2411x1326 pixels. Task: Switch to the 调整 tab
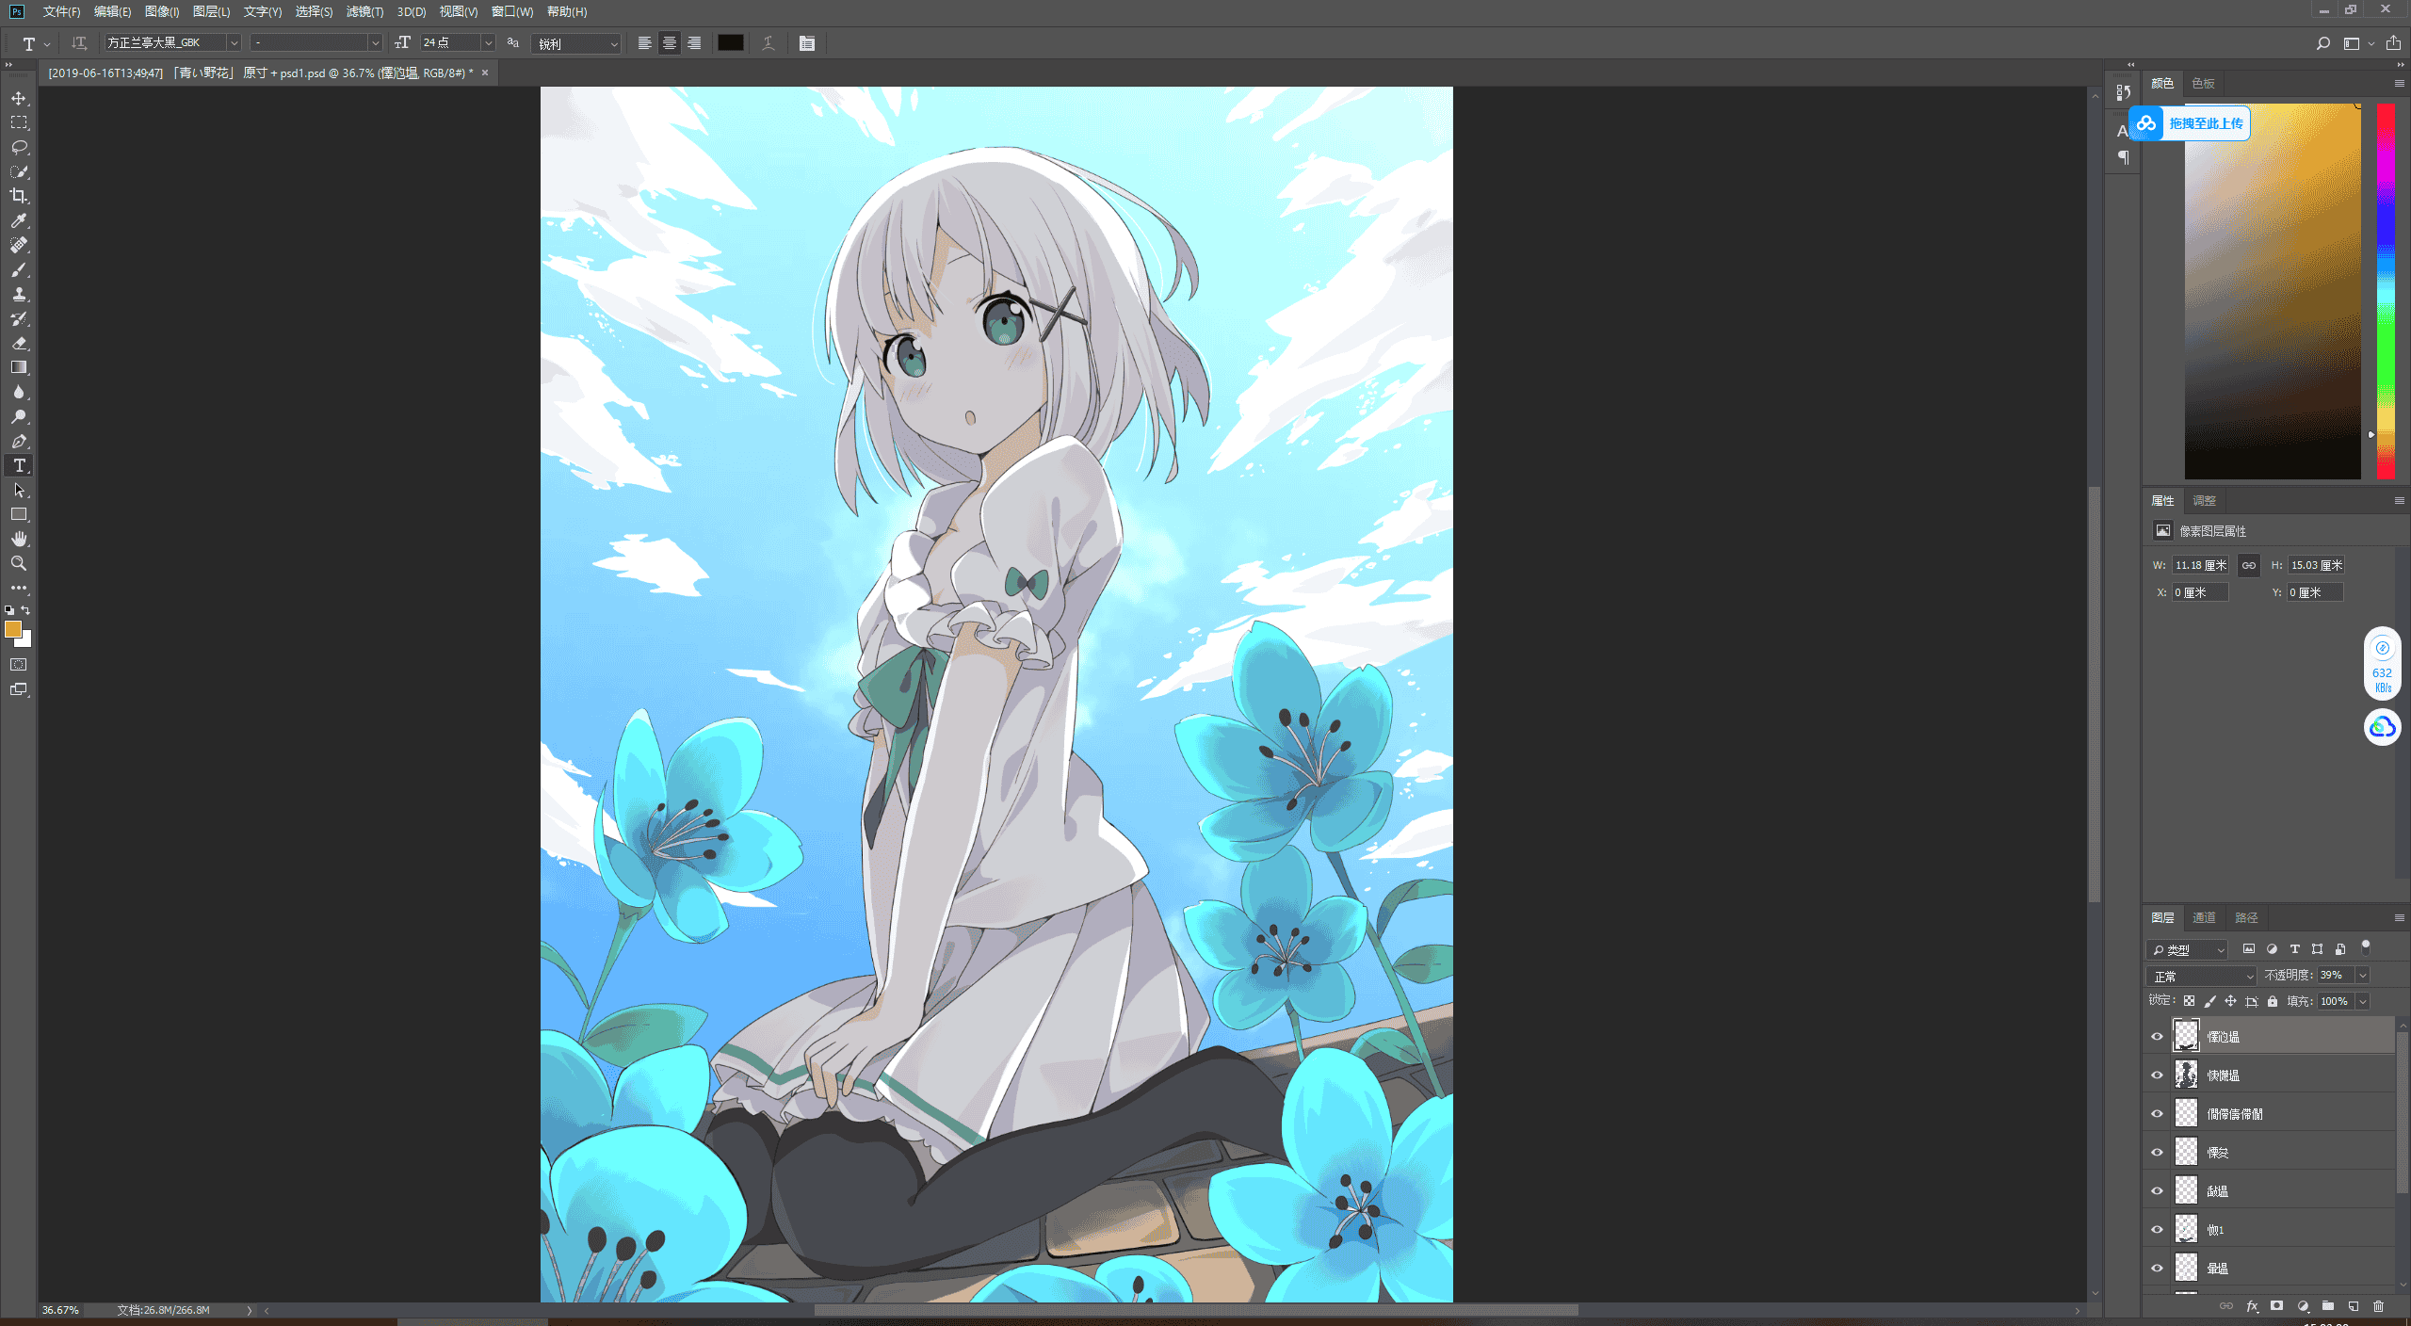2204,500
